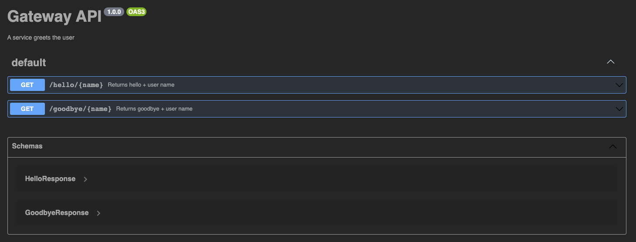This screenshot has height=242, width=636.
Task: Open the GoodbyeResponse schema model
Action: (57, 213)
